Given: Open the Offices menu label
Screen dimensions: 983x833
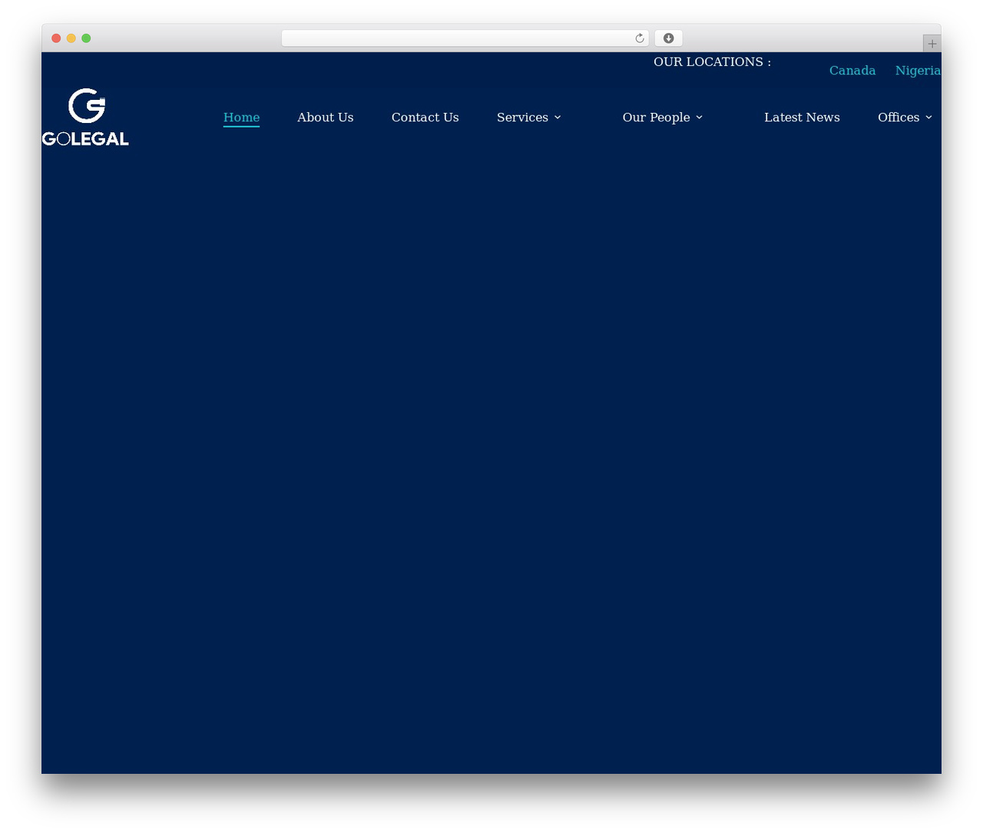Looking at the screenshot, I should pyautogui.click(x=899, y=118).
